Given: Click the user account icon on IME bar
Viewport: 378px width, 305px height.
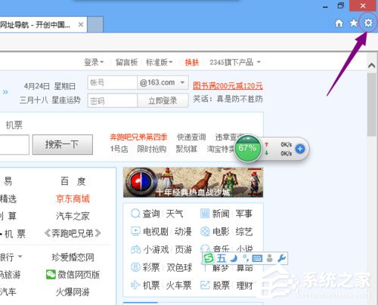Looking at the screenshot, I should coord(270,258).
